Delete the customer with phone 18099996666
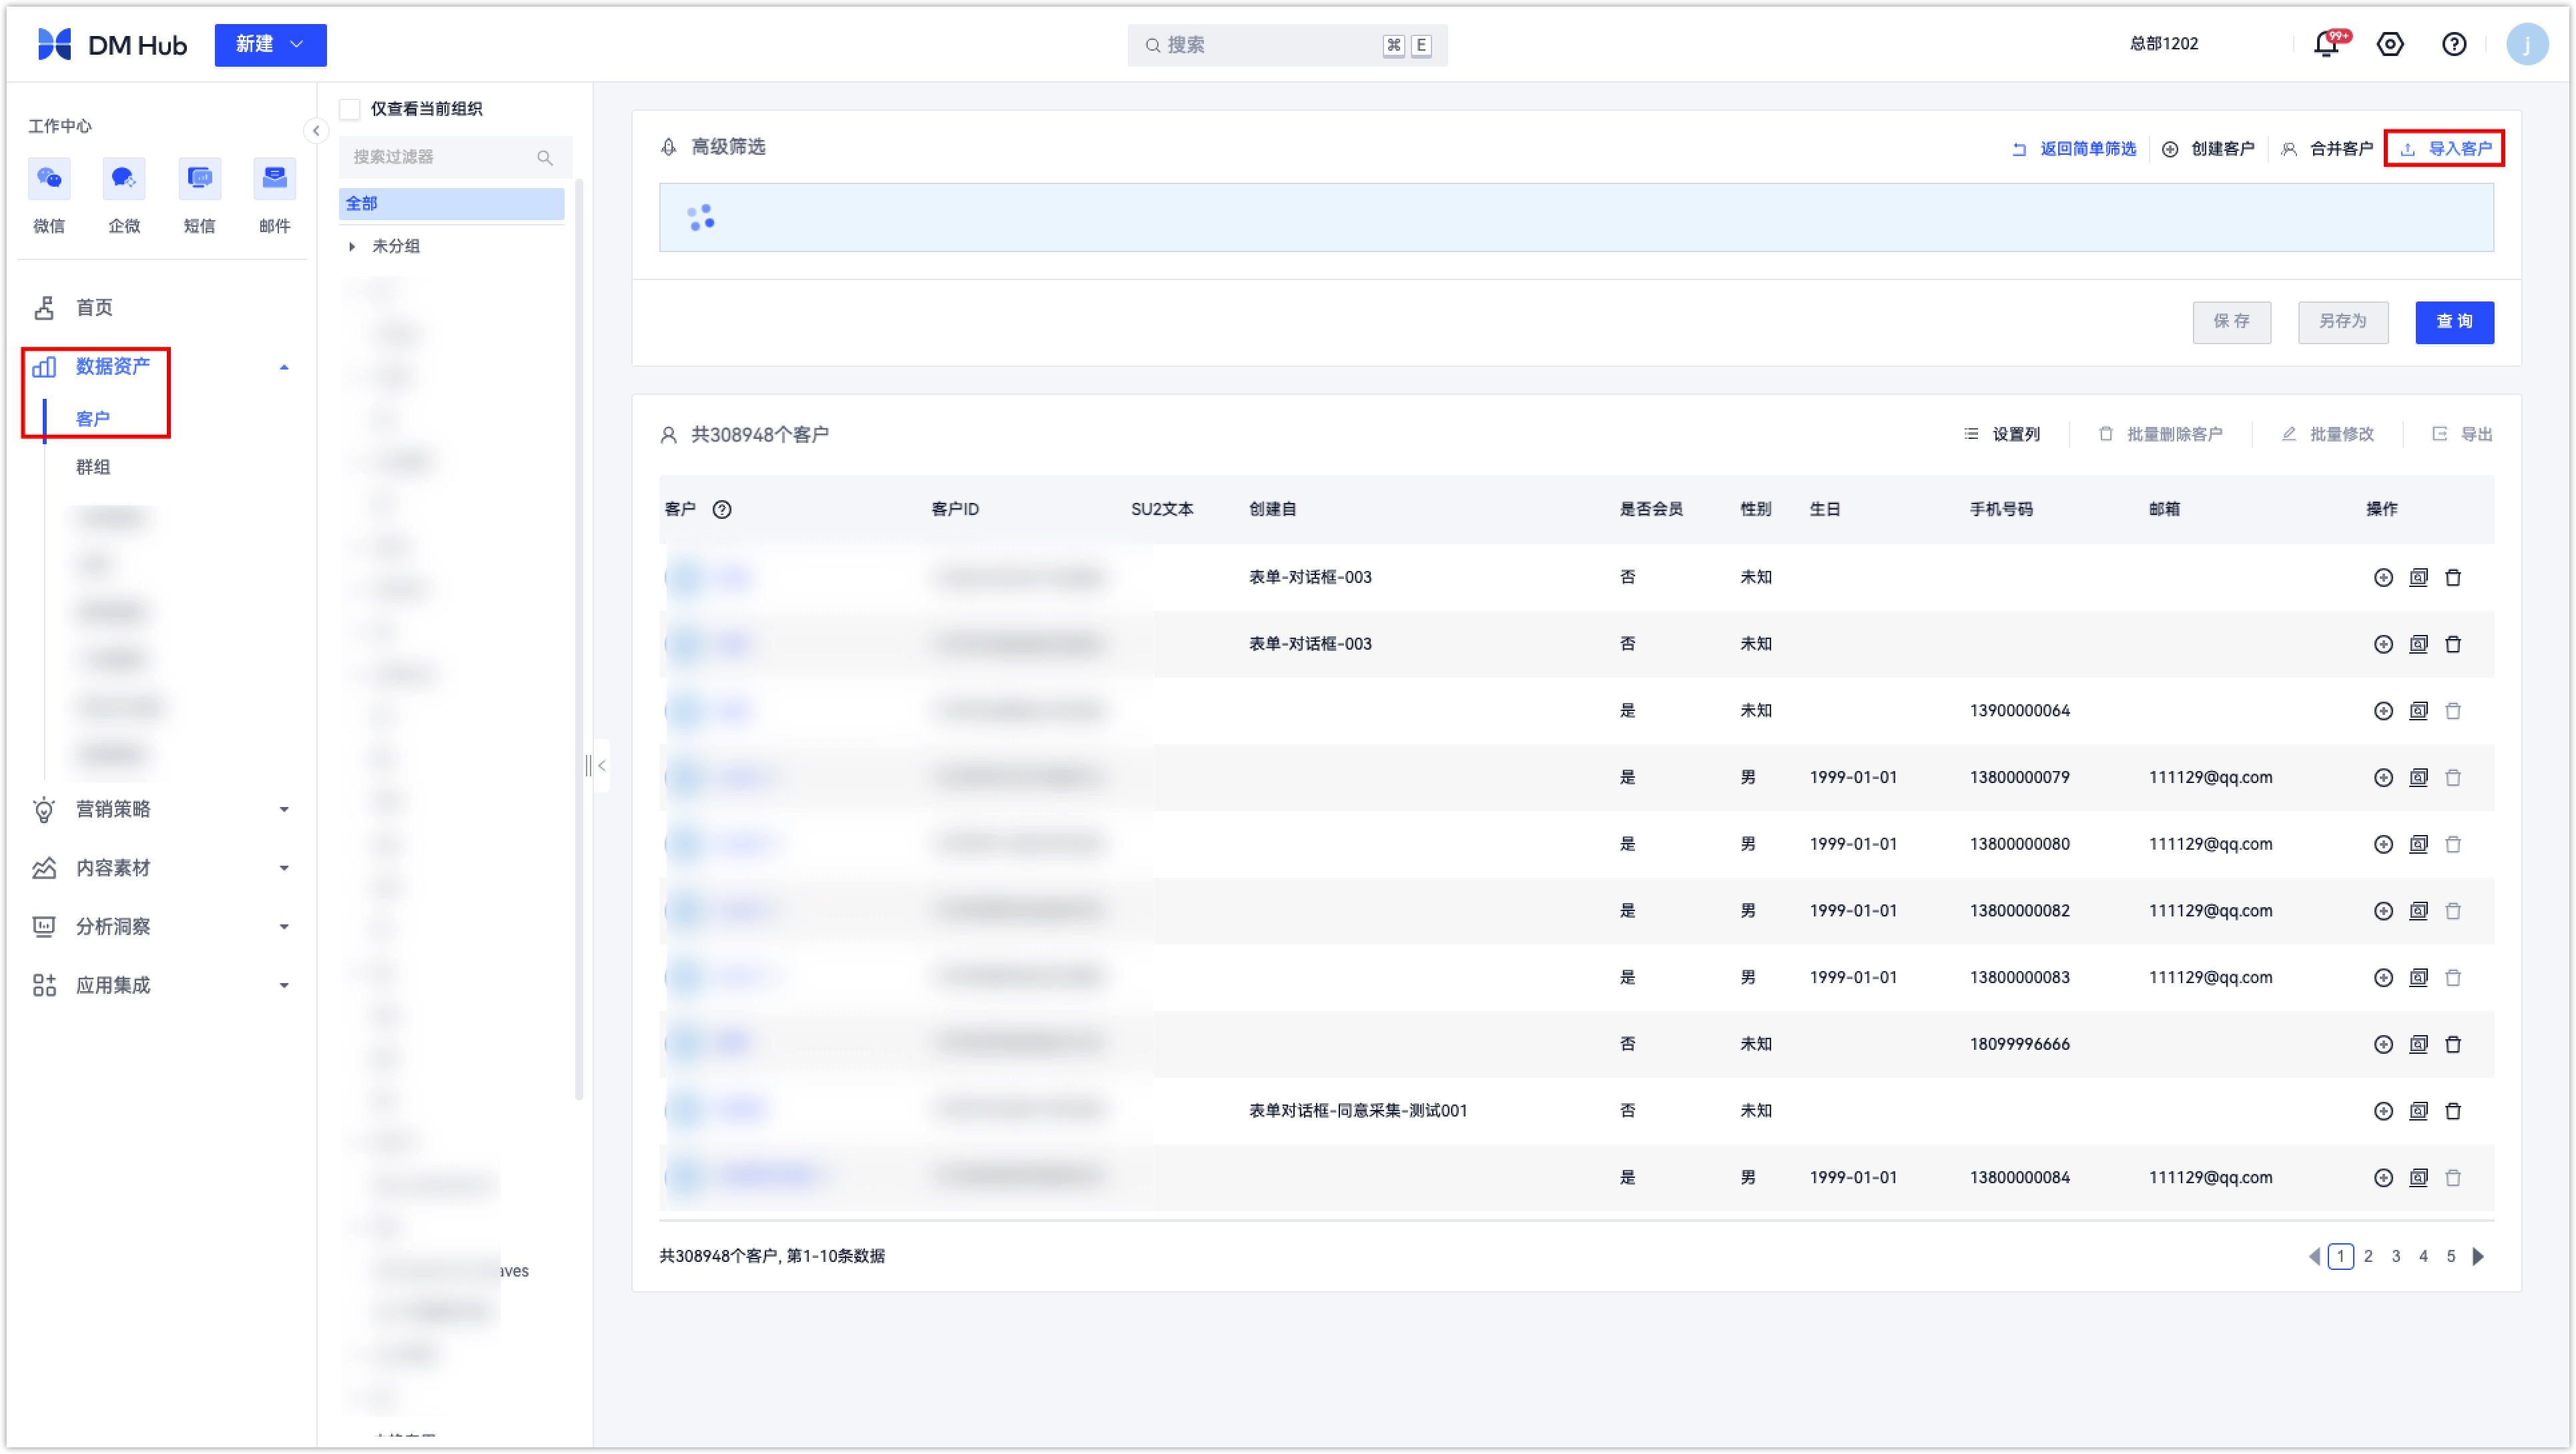The width and height of the screenshot is (2576, 1454). 2453,1044
